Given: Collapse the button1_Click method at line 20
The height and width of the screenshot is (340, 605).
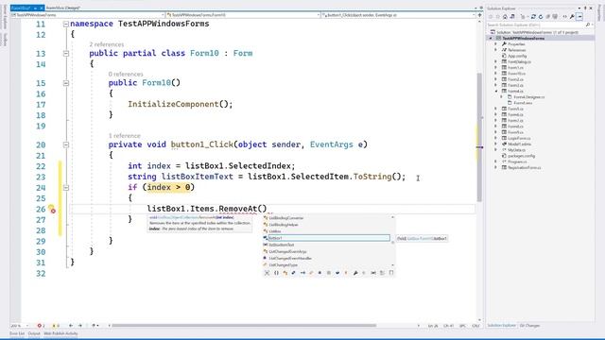Looking at the screenshot, I should coord(66,144).
